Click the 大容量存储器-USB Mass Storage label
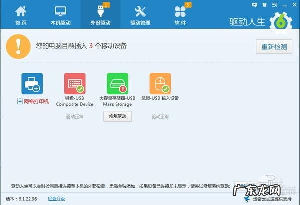This screenshot has width=300, height=205. pyautogui.click(x=117, y=101)
